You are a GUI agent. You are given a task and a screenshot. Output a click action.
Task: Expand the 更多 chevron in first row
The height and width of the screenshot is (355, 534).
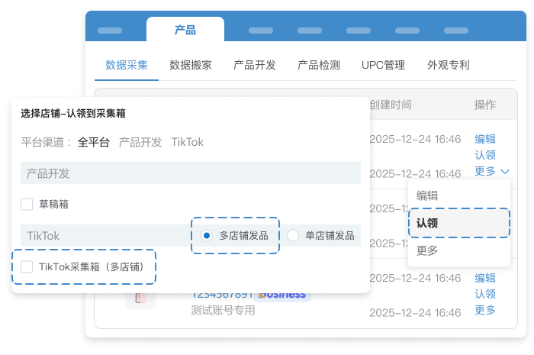[505, 172]
